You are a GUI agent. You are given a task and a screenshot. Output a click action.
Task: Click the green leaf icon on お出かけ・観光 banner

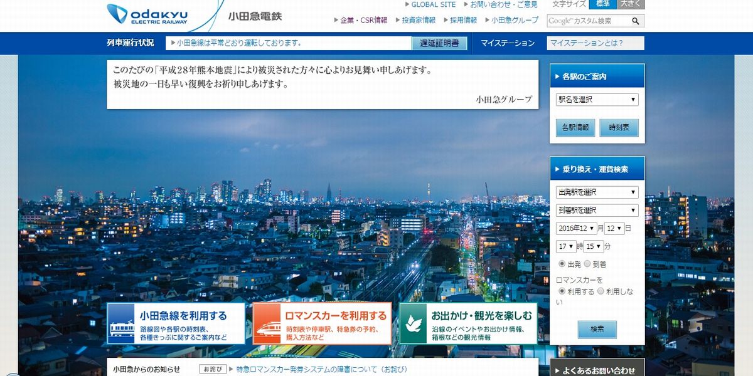pyautogui.click(x=414, y=324)
